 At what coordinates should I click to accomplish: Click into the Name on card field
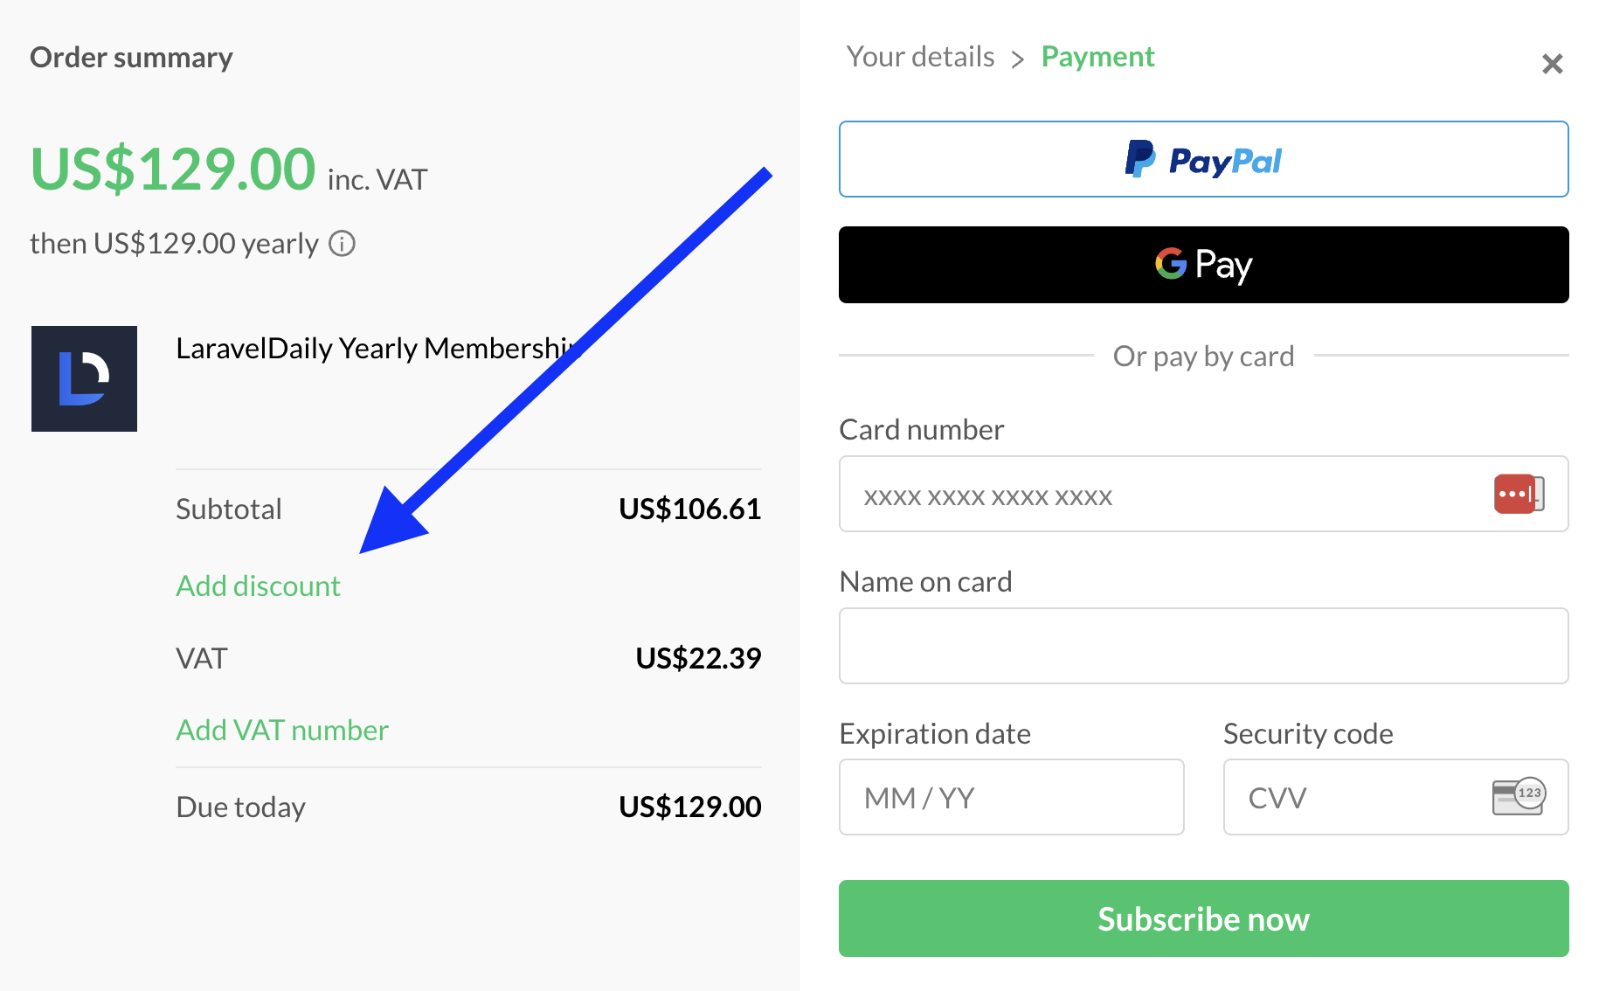tap(1203, 646)
